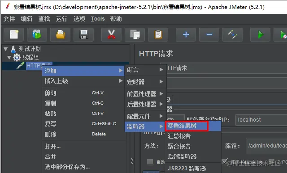Start the test with green play icon

(260, 34)
